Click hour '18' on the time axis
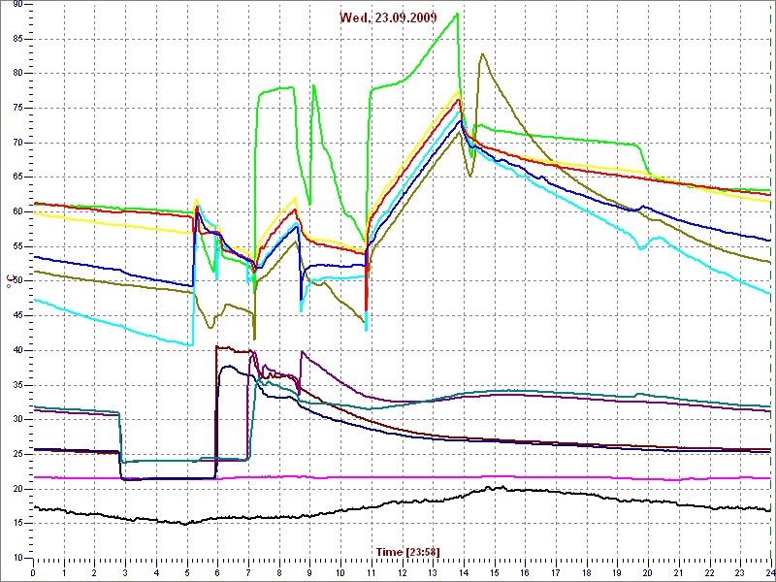Image resolution: width=776 pixels, height=582 pixels. (x=586, y=572)
